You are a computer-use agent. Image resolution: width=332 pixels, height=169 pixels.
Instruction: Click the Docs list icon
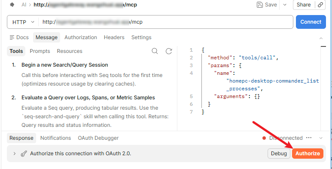(x=12, y=37)
